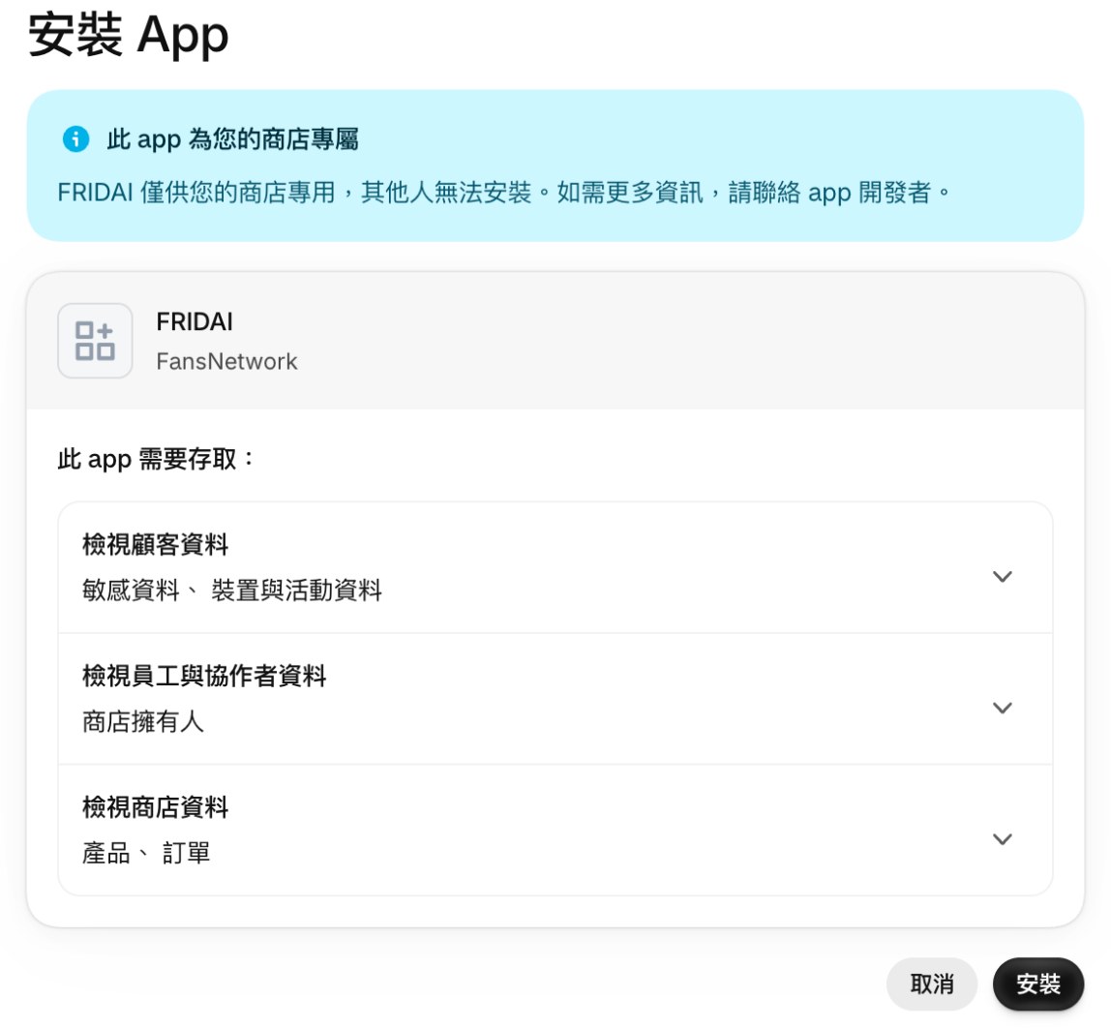Viewport: 1111px width, 1028px height.
Task: Click the FRIDAI app name
Action: 195,321
